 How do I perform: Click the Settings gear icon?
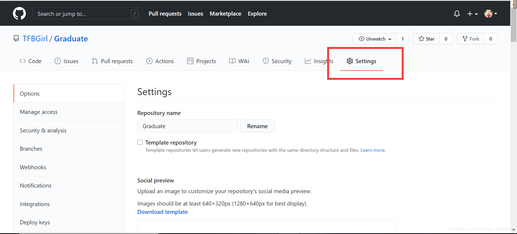[x=350, y=61]
